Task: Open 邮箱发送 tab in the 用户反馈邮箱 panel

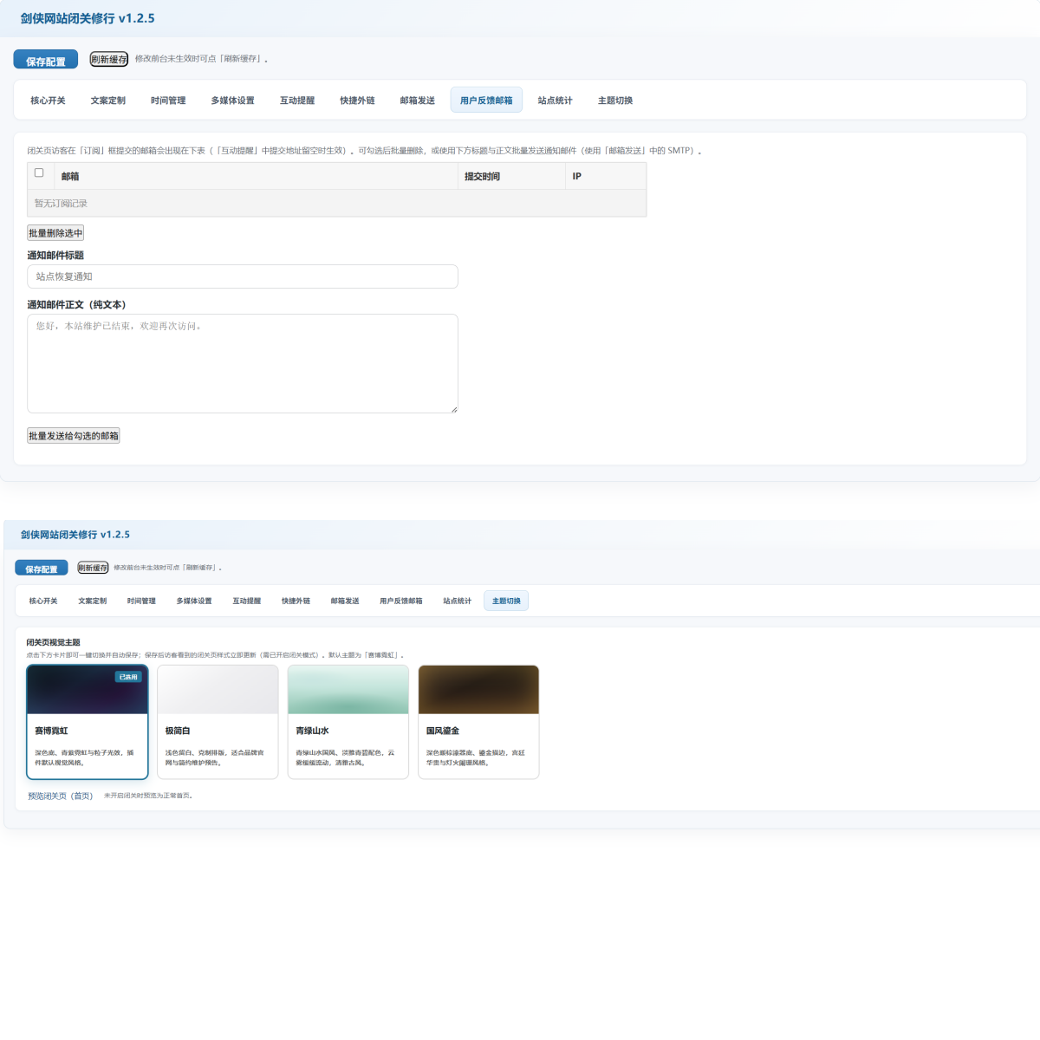Action: point(418,101)
